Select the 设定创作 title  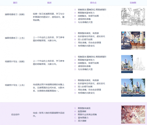tap(15, 115)
